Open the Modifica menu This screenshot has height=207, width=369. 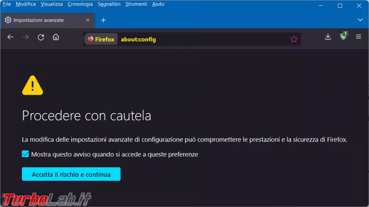[x=26, y=4]
